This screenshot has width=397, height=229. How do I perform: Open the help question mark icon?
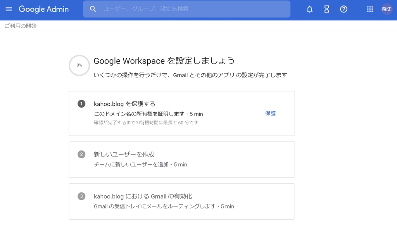(343, 9)
